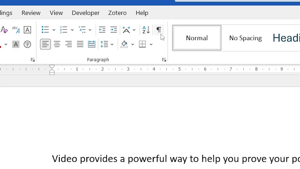
Task: Click the first line indent marker
Action: [52, 67]
